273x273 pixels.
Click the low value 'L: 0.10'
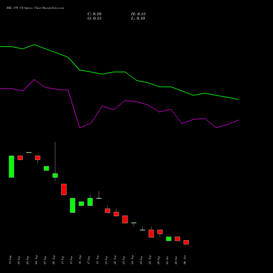point(138,19)
